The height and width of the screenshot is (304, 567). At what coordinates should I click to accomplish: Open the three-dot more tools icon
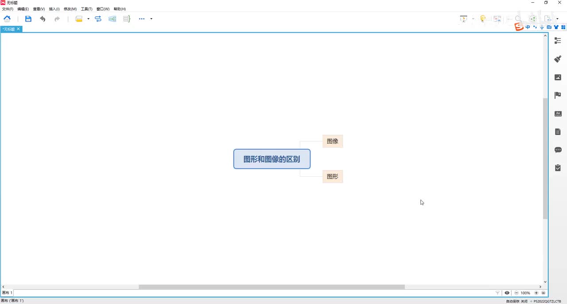pyautogui.click(x=142, y=19)
